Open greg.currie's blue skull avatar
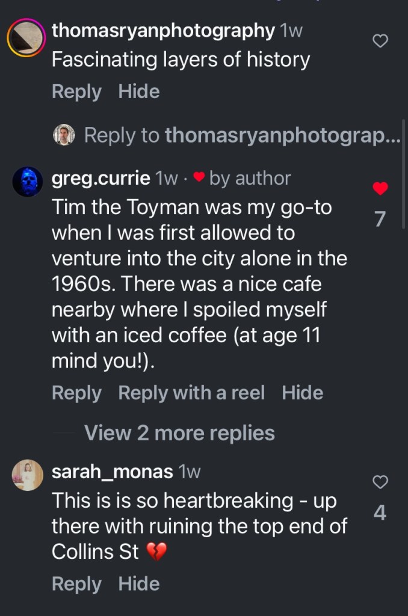 pos(27,182)
